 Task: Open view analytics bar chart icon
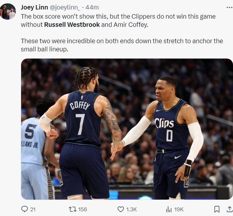[169, 209]
